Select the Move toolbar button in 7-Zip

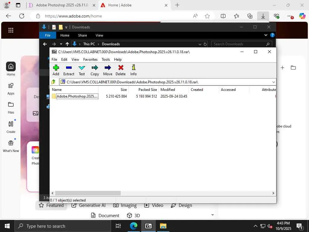pos(108,70)
